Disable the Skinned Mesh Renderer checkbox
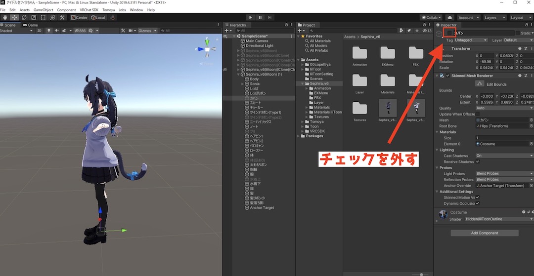The height and width of the screenshot is (276, 534). click(447, 76)
